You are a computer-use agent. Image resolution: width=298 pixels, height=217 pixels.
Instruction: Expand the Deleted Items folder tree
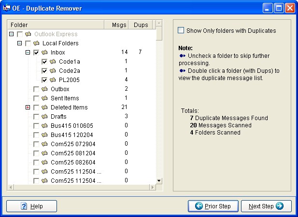pos(28,108)
